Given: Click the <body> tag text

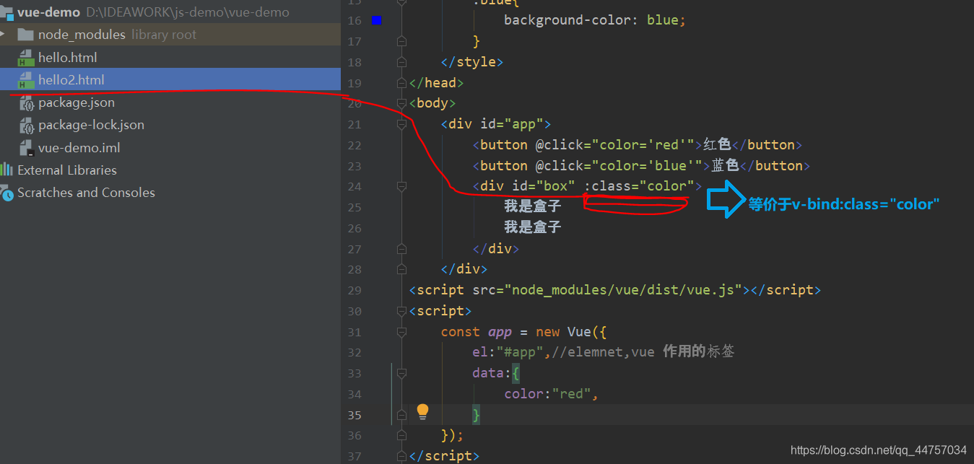Looking at the screenshot, I should (x=432, y=103).
